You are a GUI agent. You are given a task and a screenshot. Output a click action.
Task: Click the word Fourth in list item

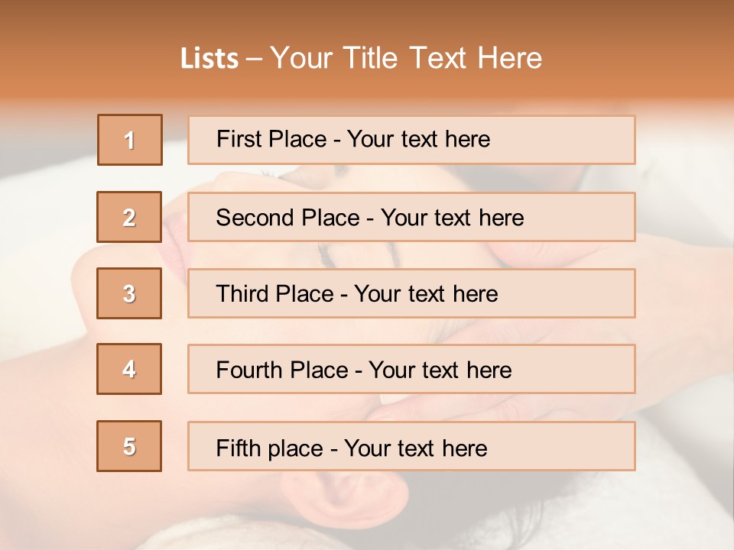[x=248, y=370]
